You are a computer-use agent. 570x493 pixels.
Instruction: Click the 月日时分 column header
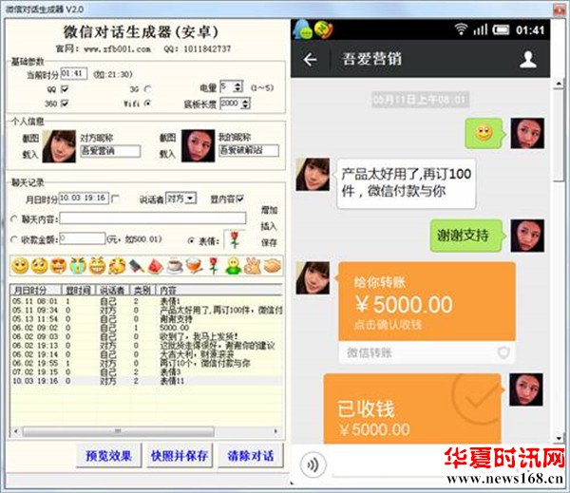coord(36,290)
